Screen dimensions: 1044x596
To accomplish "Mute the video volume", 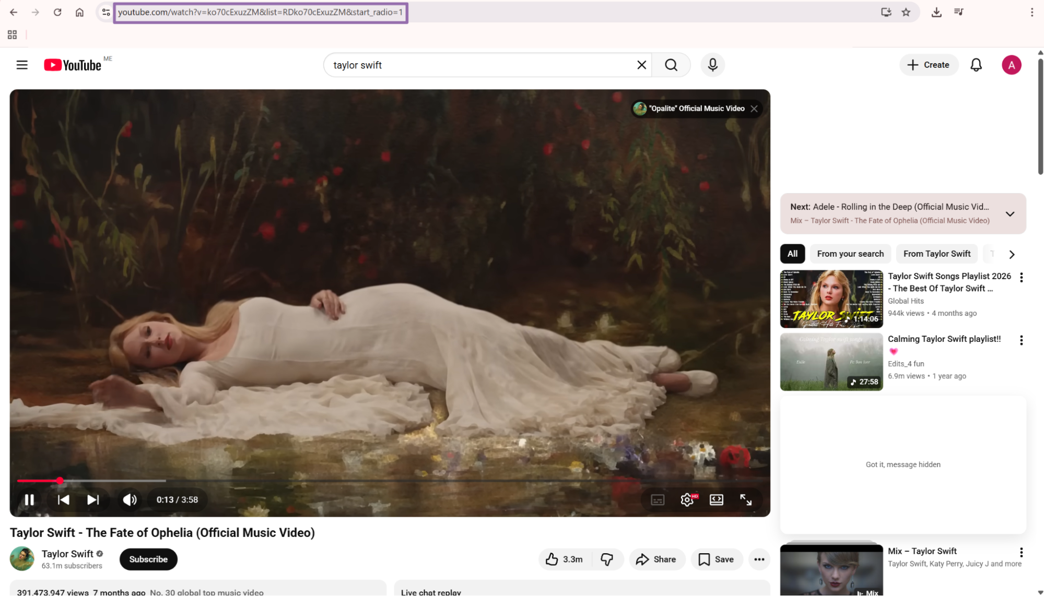I will 130,499.
